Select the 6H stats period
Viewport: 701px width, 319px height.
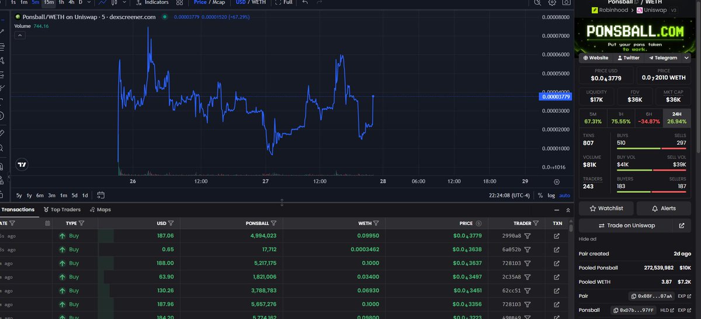click(x=648, y=117)
